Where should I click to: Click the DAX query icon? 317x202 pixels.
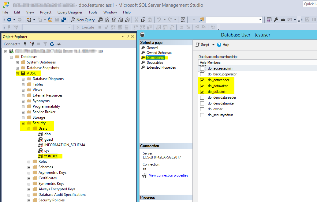click(127, 20)
